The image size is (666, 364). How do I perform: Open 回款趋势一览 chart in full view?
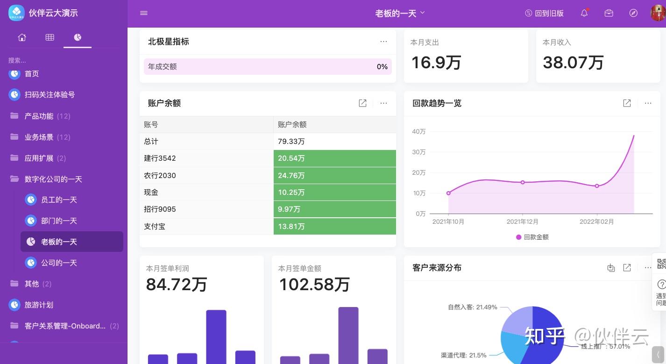[627, 103]
